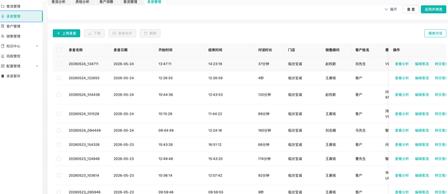
Task: Click the 应用并筛选 button
Action: coord(434,9)
